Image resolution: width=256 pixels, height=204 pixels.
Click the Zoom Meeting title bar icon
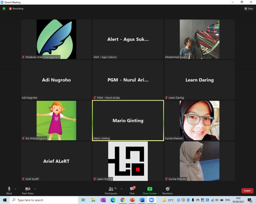tap(2, 2)
